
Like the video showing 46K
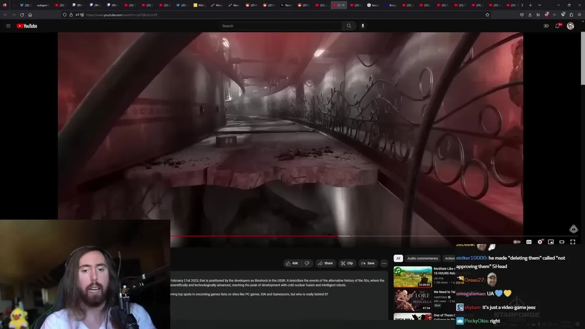tap(292, 263)
